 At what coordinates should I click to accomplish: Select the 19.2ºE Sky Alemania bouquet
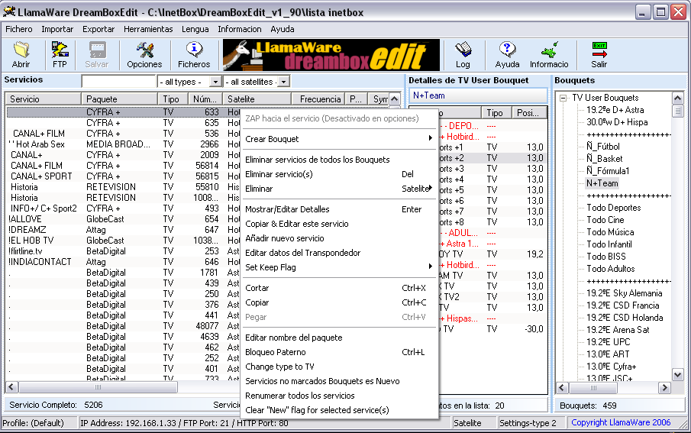tap(624, 293)
